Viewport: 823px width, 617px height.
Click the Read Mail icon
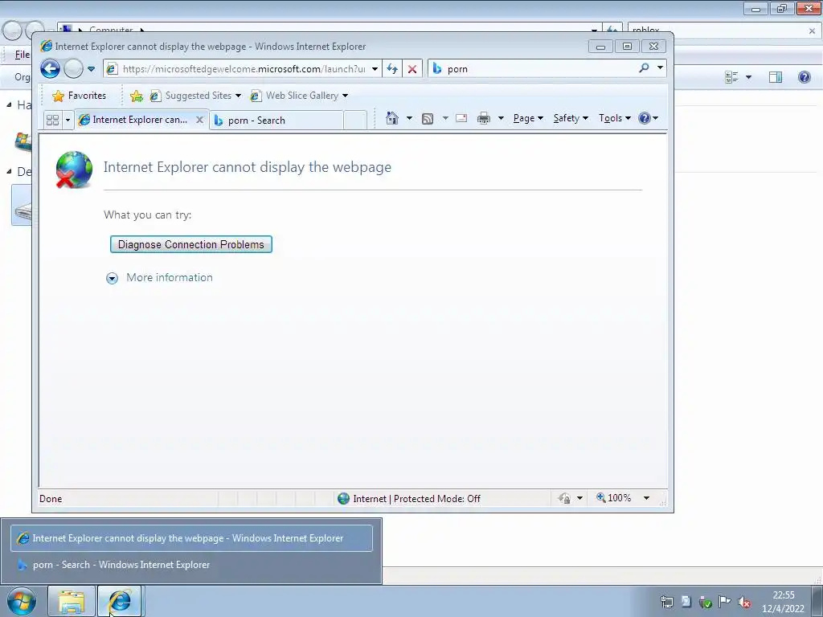coord(461,118)
